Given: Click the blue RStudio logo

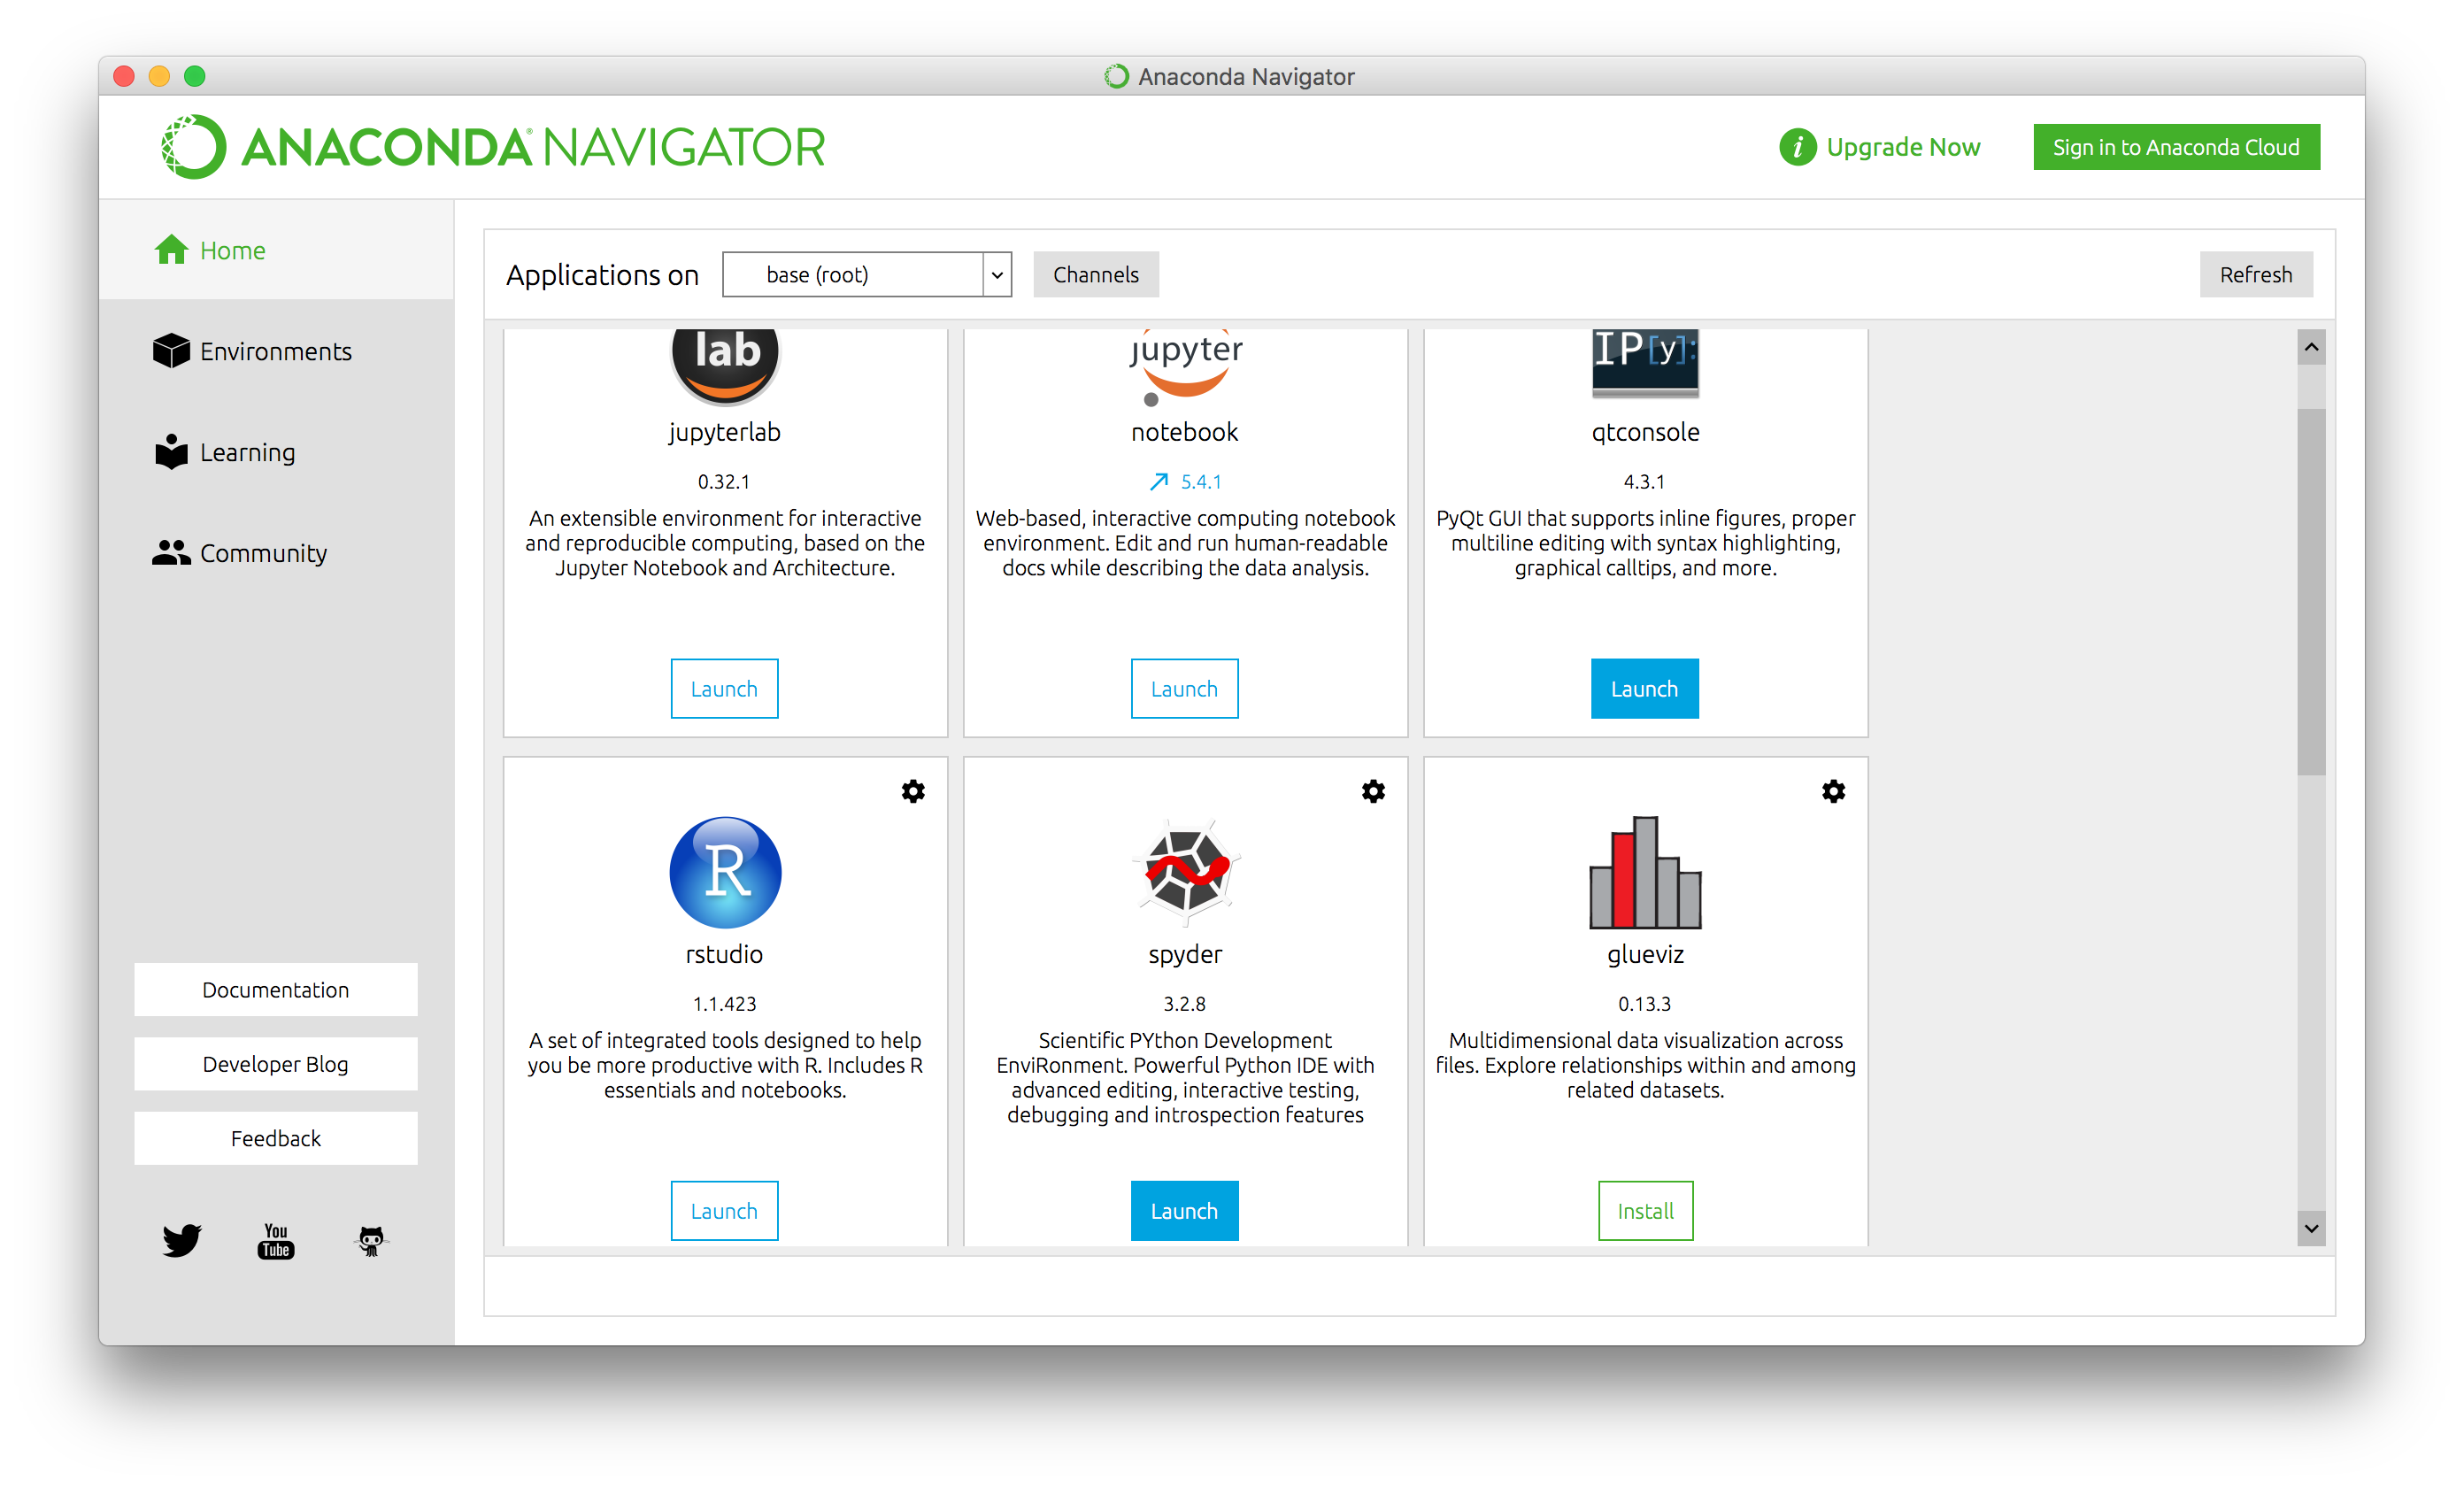Looking at the screenshot, I should coord(725,872).
